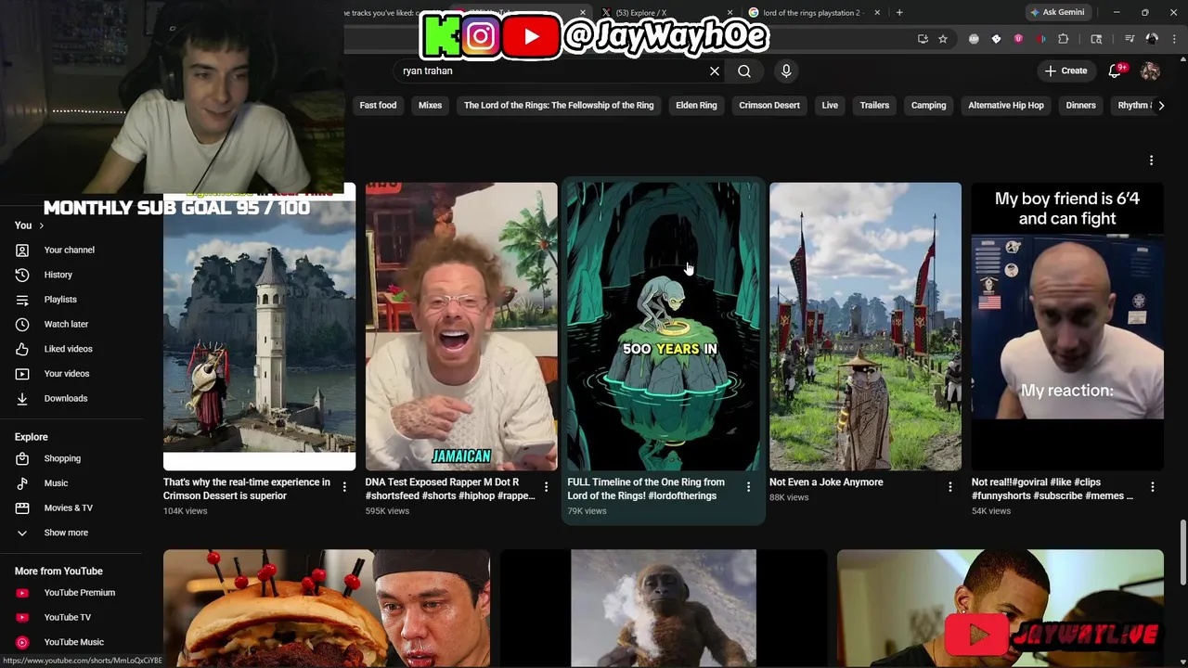The width and height of the screenshot is (1188, 668).
Task: Clear the search box with X
Action: tap(715, 71)
